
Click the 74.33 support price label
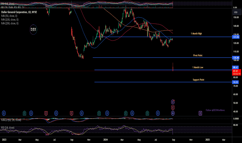[x=236, y=82]
